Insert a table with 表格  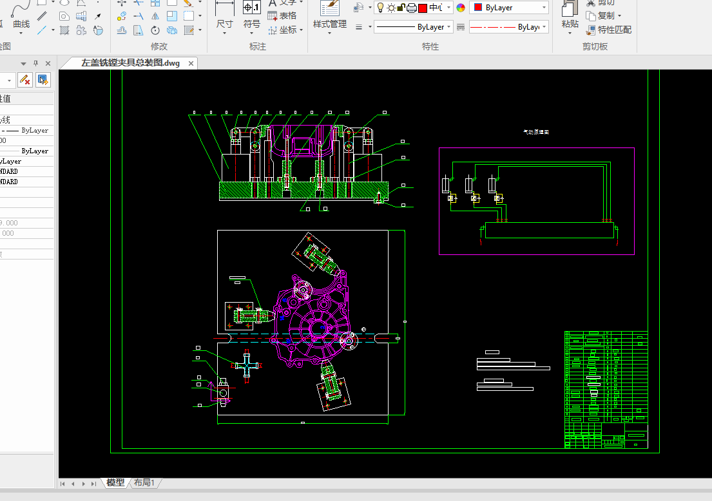(282, 15)
